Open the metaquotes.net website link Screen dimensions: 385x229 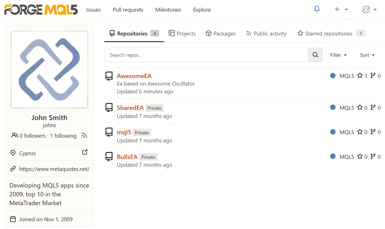coord(54,169)
